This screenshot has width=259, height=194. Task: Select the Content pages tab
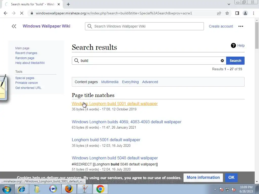point(86,82)
